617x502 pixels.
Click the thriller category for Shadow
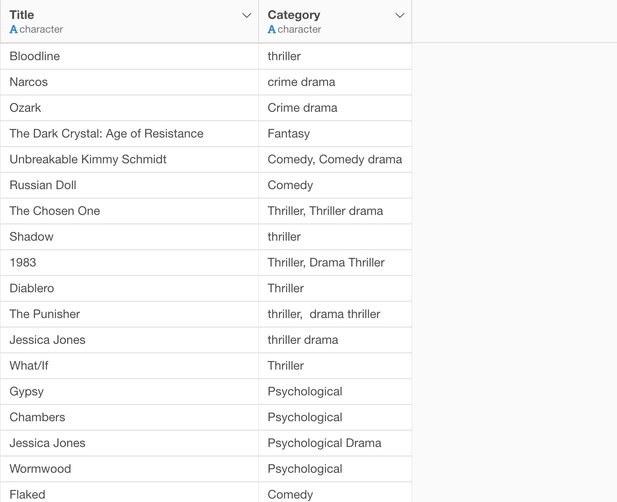pyautogui.click(x=335, y=237)
